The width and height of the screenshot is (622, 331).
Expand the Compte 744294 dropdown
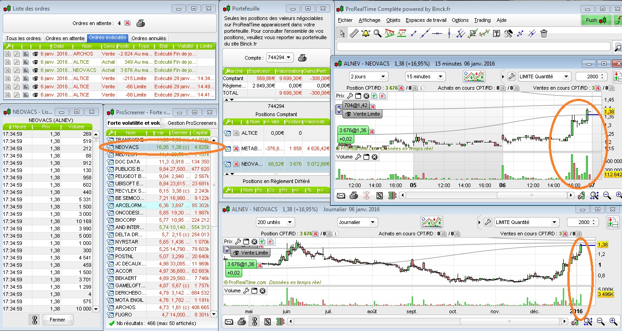280,58
